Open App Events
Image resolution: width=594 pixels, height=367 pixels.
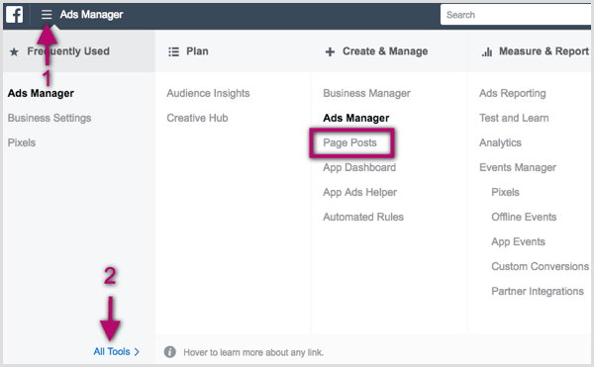[x=518, y=241]
